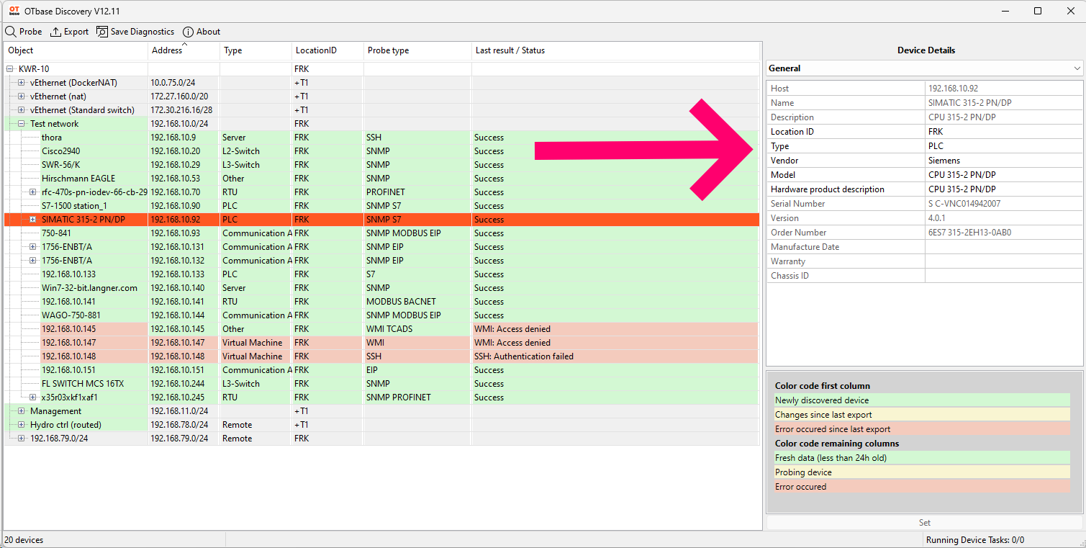Viewport: 1086px width, 548px height.
Task: Expand the 192.168.79.0/24 network node
Action: tap(22, 439)
